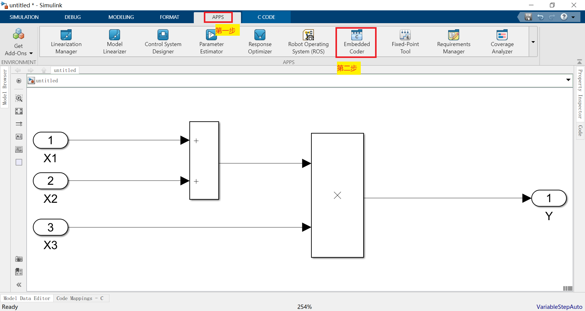
Task: Expand the Get Add-Ons dropdown arrow
Action: tap(31, 53)
